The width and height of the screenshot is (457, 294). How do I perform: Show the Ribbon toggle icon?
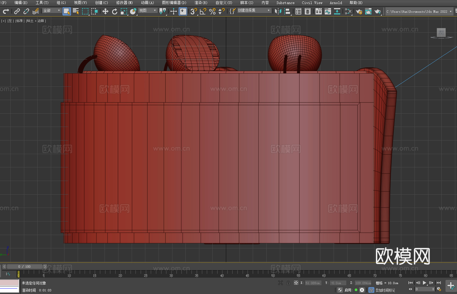coord(319,11)
